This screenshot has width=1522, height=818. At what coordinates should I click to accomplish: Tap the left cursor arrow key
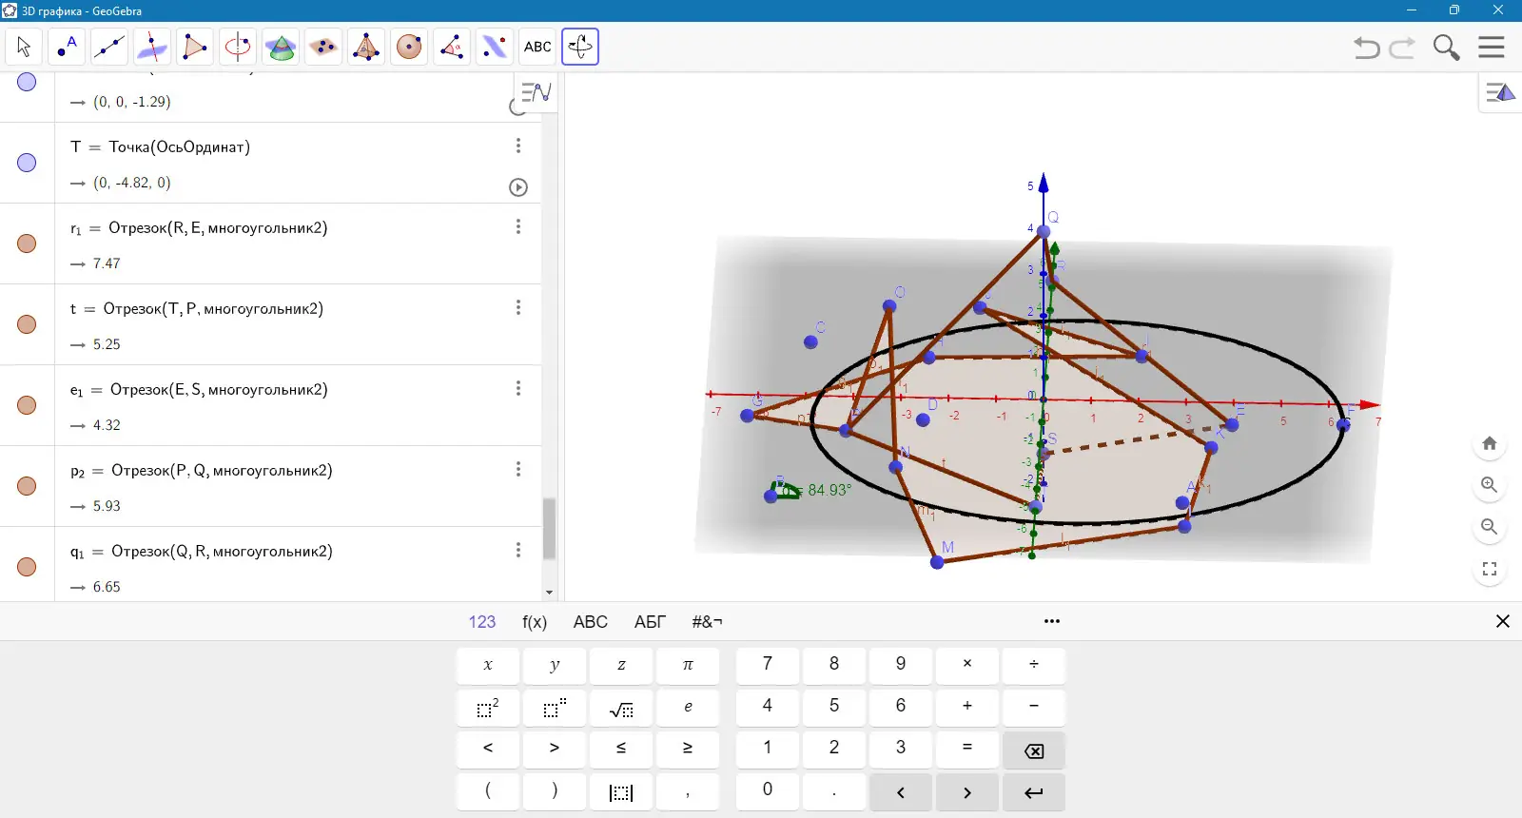[x=901, y=792]
